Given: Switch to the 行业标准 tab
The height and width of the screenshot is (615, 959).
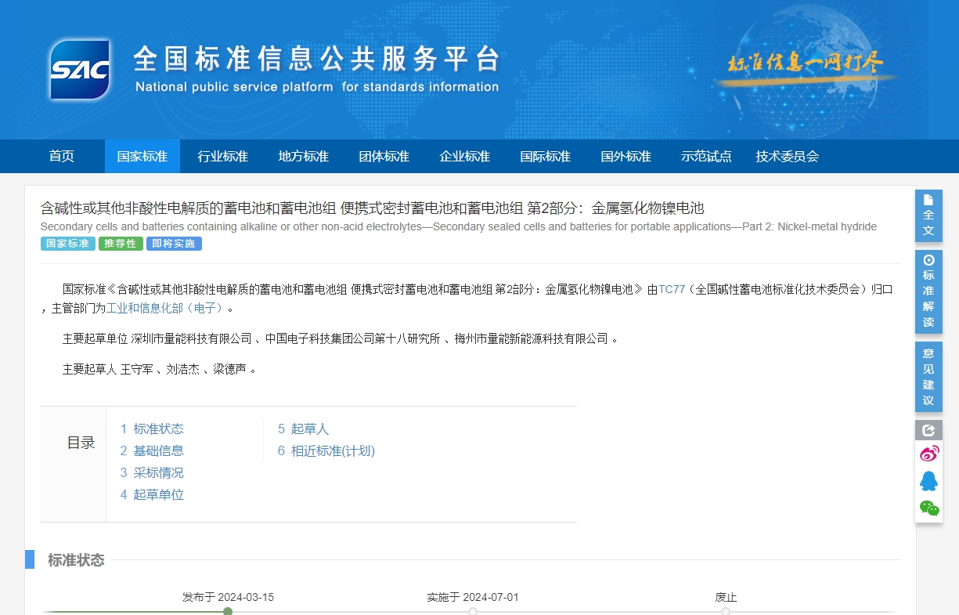Looking at the screenshot, I should coord(222,156).
